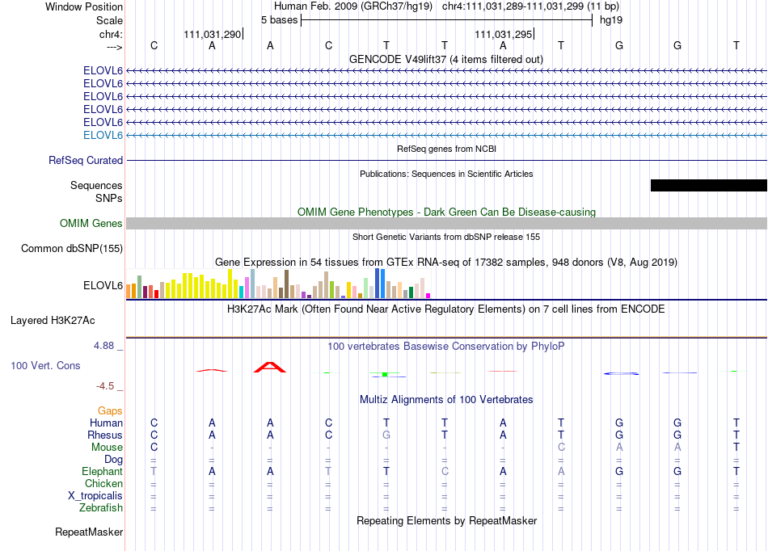
Task: Select the X_tropicalis alignment row label
Action: pyautogui.click(x=95, y=496)
